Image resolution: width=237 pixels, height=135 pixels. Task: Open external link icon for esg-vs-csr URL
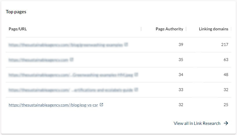(101, 105)
